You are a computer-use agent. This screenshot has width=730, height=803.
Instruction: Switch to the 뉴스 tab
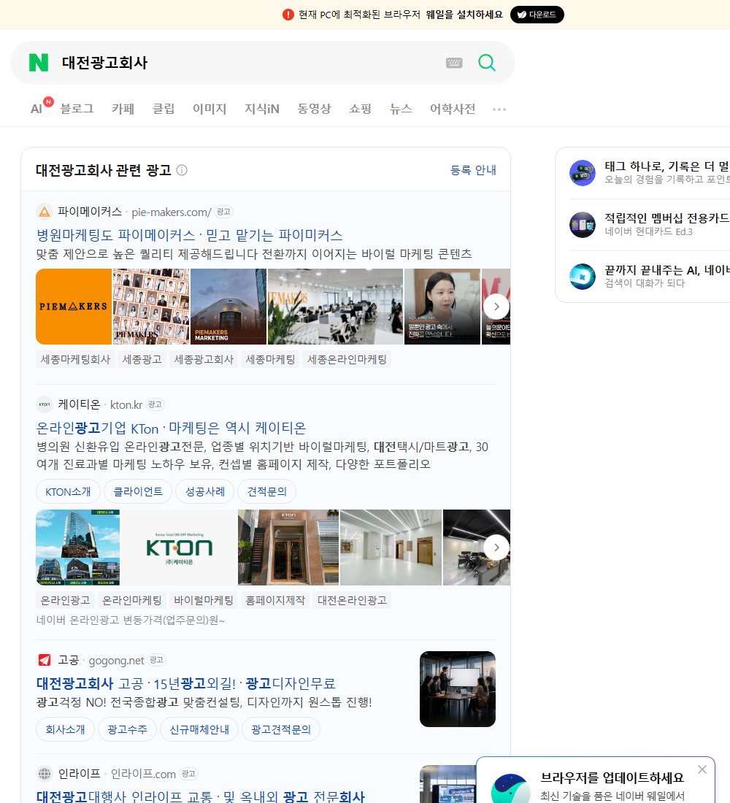pos(401,109)
